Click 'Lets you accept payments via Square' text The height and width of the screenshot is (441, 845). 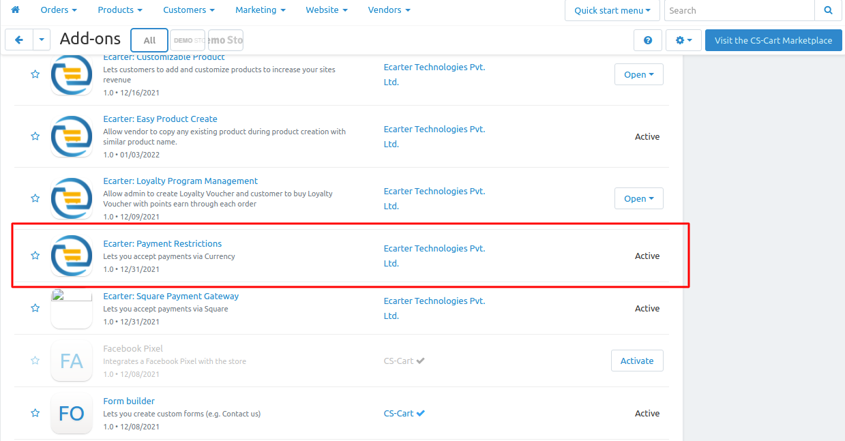(x=166, y=309)
